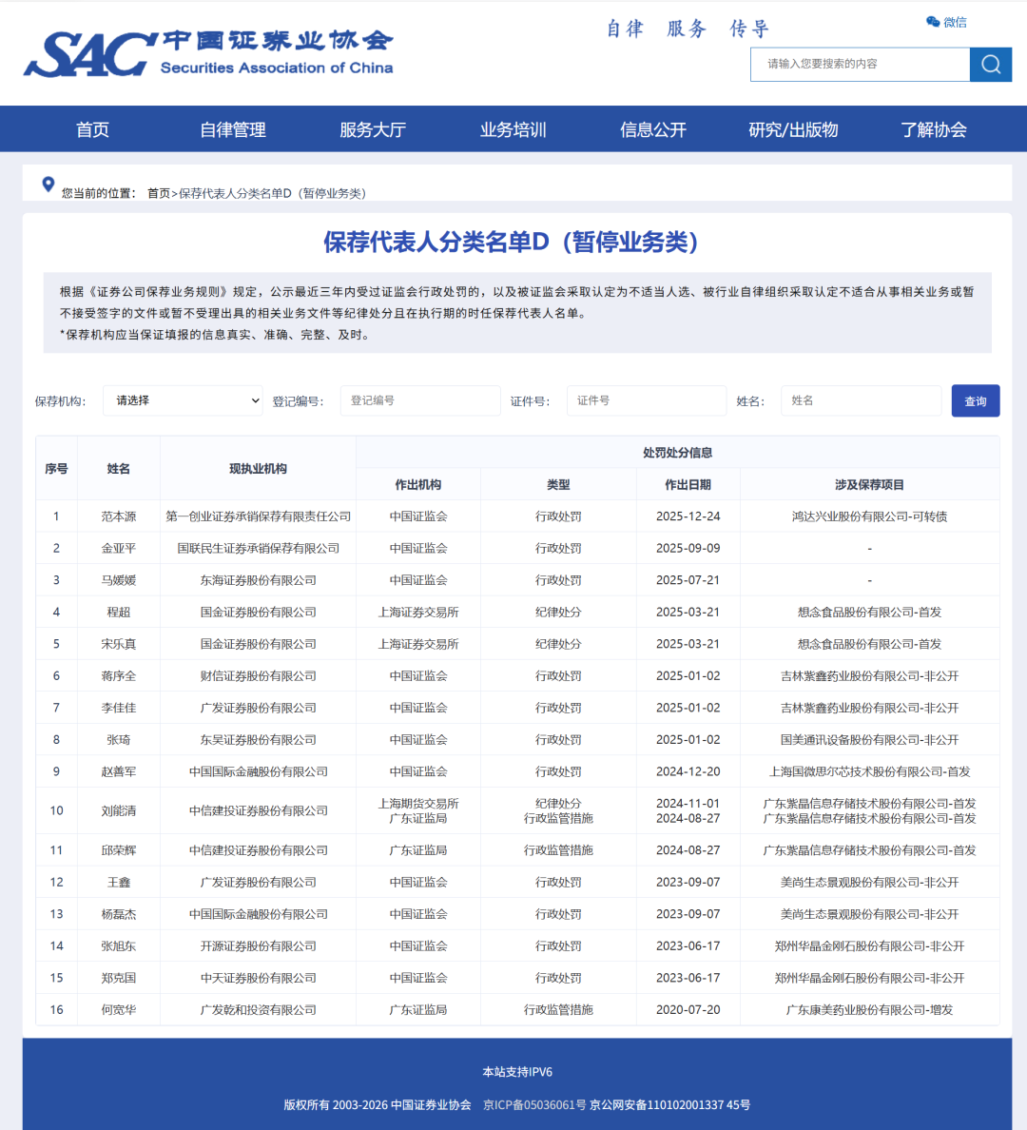Screen dimensions: 1027x1130
Task: Click 开源证券股份有限公司 cell
Action: tap(258, 946)
